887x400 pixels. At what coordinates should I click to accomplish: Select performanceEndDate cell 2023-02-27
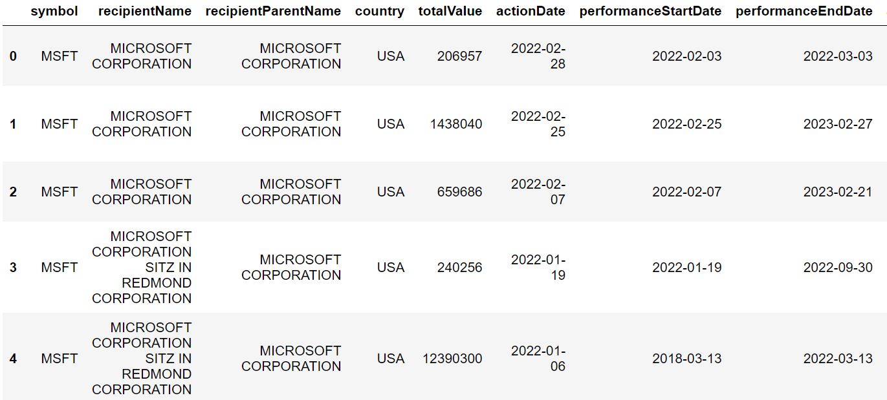pos(838,124)
